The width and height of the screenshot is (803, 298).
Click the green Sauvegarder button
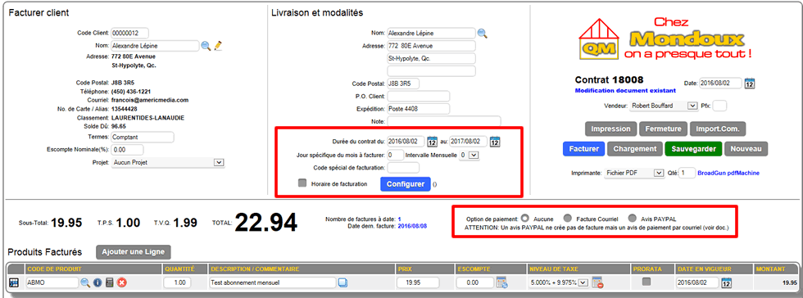point(693,149)
